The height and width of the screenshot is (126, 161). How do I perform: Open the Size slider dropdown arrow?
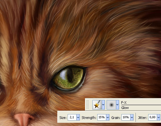pos(78,117)
